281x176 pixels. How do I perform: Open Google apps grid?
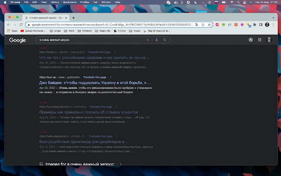[x=259, y=40]
